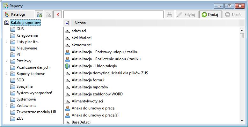Click the person icon beside Aktualizacja - Podstawy urlopu

(67, 52)
